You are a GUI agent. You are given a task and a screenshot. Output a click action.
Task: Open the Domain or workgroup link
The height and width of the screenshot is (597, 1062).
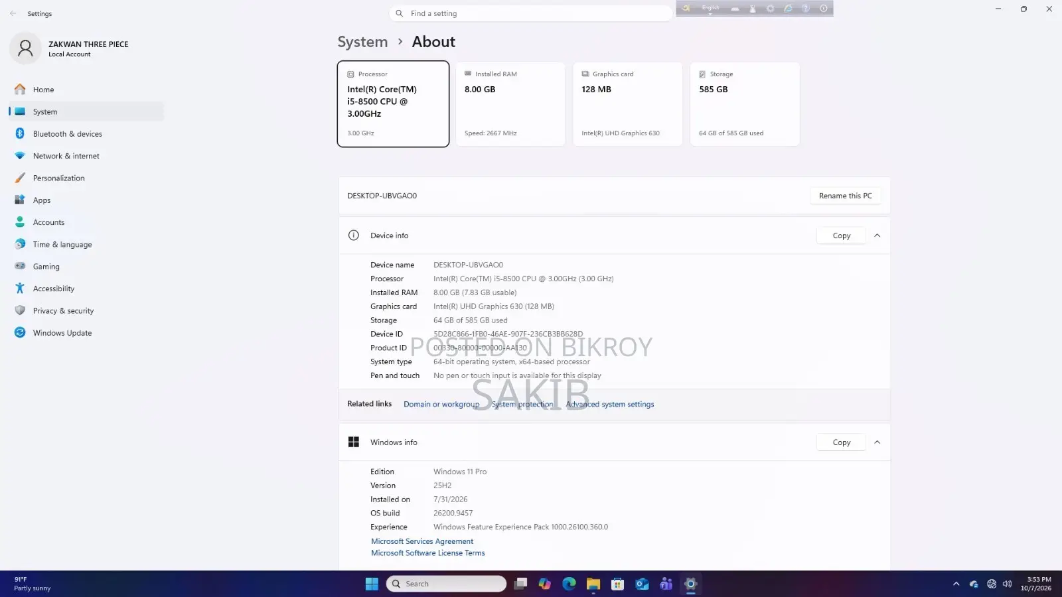(441, 404)
